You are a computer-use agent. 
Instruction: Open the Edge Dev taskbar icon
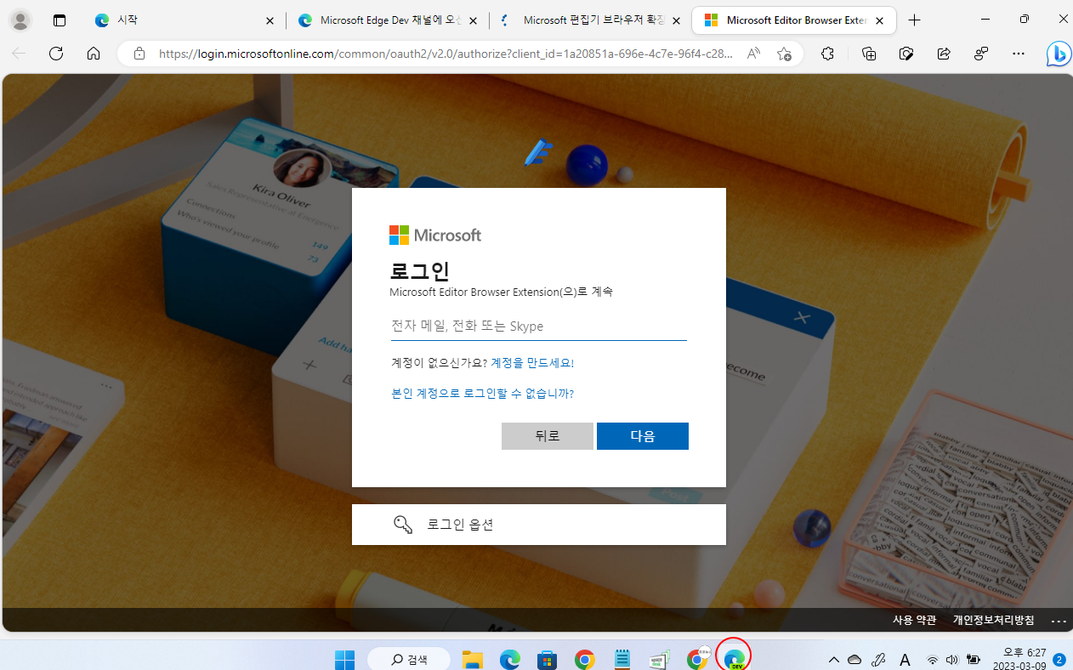735,659
